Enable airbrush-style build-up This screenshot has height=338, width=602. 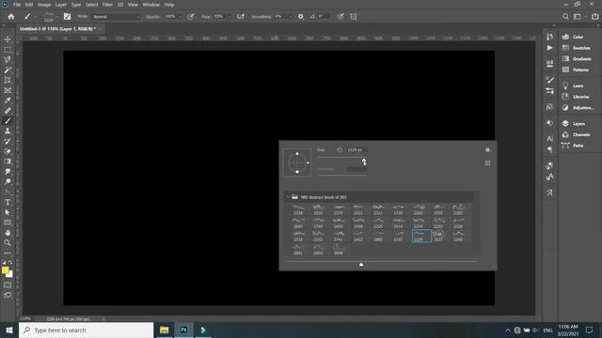tap(241, 17)
